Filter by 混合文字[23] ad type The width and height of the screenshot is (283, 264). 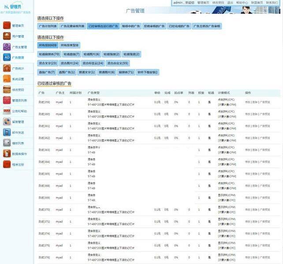click(48, 63)
